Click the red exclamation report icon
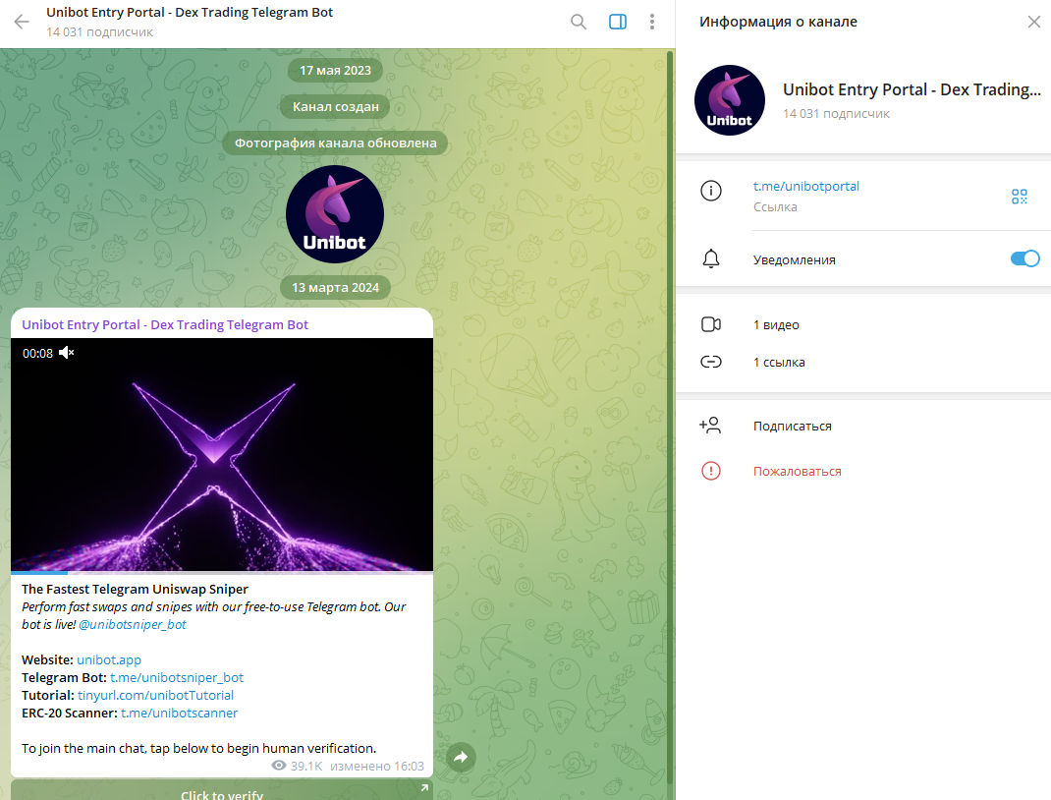 [710, 471]
